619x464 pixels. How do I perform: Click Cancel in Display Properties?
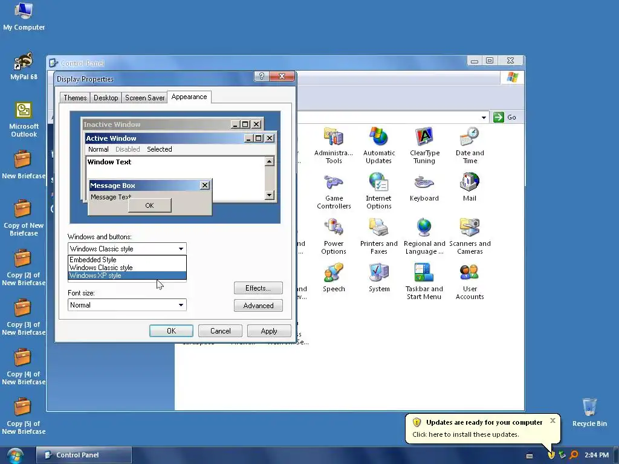point(220,330)
